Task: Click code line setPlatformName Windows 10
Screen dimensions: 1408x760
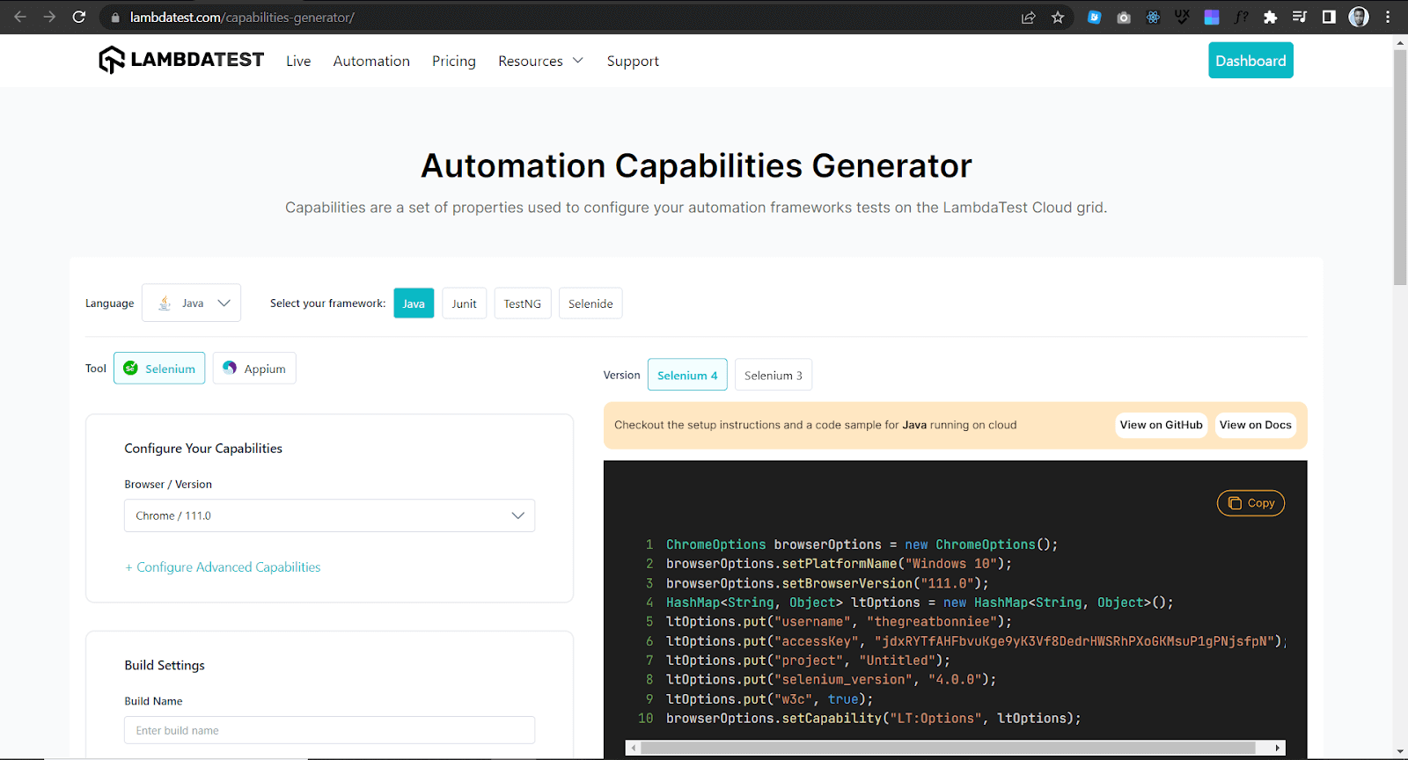Action: click(x=839, y=564)
